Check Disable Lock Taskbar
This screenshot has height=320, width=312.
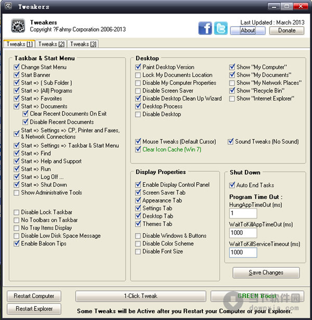17,212
